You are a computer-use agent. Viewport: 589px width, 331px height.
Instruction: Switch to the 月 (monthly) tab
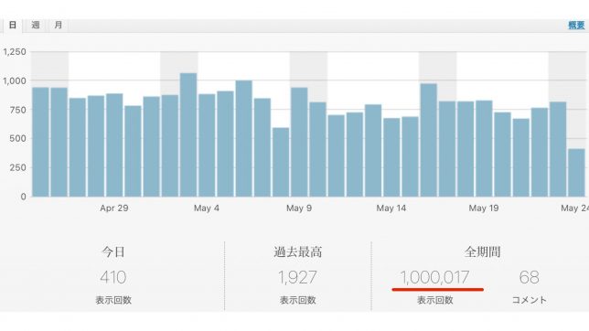[x=59, y=26]
